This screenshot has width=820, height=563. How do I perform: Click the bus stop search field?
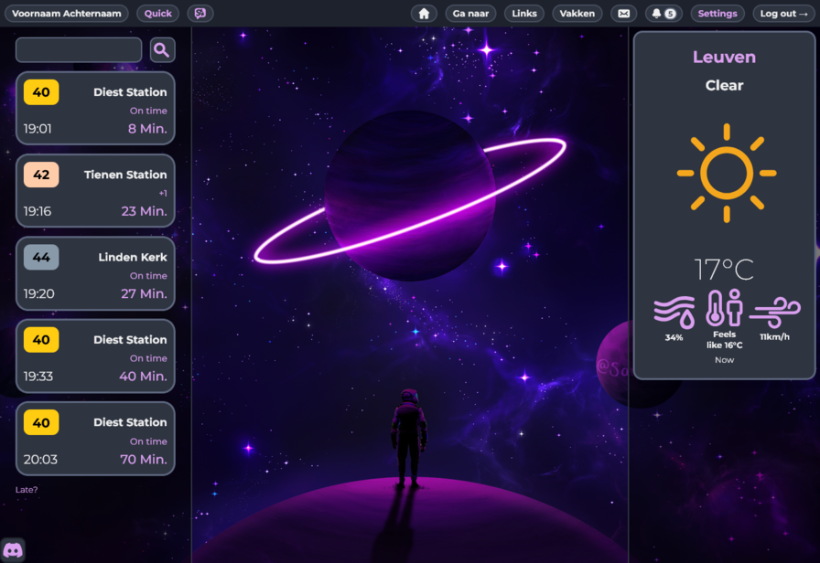pyautogui.click(x=79, y=50)
